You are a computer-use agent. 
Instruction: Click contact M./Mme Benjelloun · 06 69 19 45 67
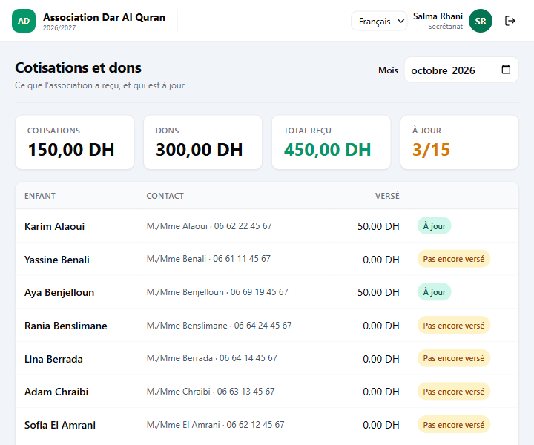coord(217,292)
